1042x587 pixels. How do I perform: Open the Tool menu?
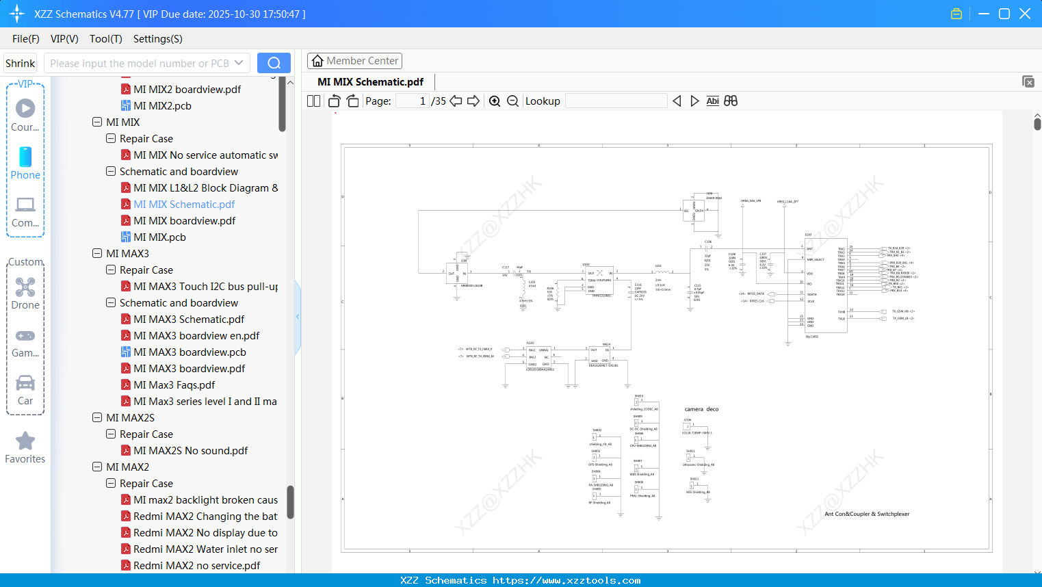pos(105,39)
